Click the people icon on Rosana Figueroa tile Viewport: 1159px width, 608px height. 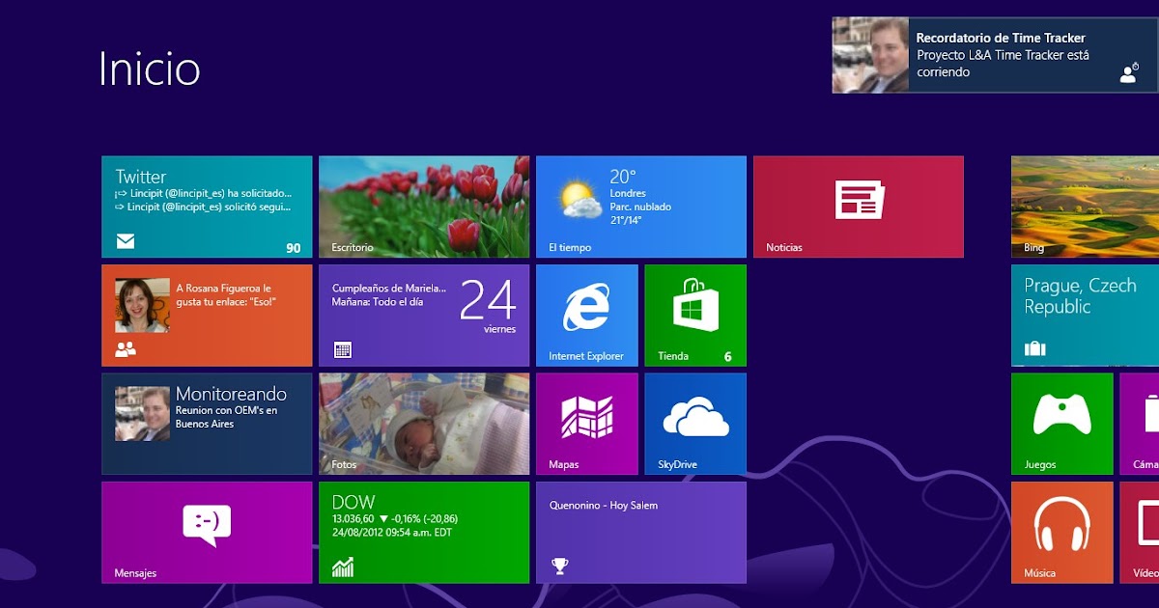coord(126,349)
